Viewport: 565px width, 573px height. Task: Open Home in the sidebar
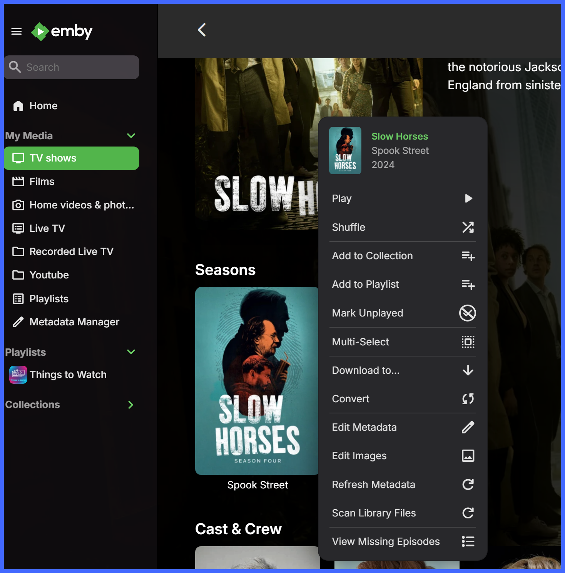(x=72, y=106)
